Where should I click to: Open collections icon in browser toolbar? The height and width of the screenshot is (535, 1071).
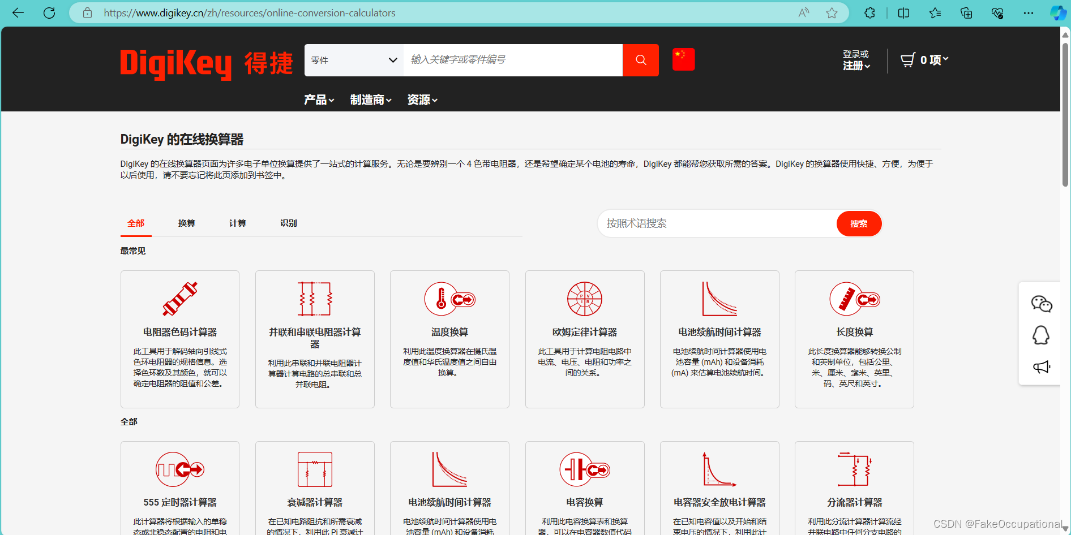(966, 13)
